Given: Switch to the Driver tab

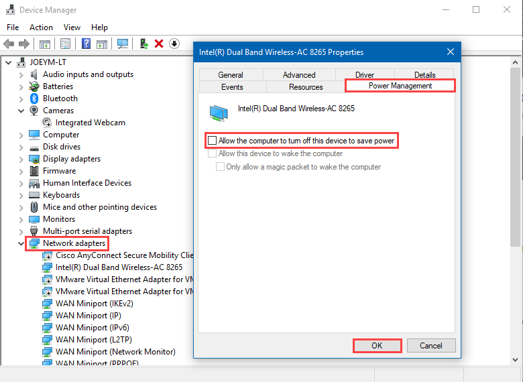Looking at the screenshot, I should click(365, 75).
